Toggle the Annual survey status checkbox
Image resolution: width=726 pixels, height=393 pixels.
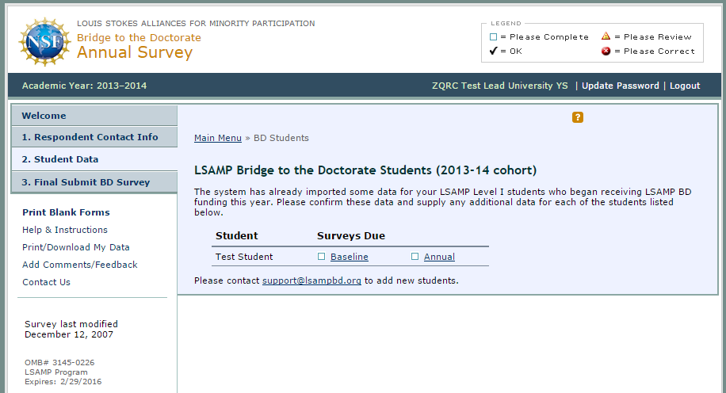coord(415,257)
